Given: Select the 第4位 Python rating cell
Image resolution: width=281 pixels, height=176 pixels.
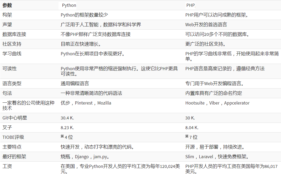Looking at the screenshot, I should (67, 137).
